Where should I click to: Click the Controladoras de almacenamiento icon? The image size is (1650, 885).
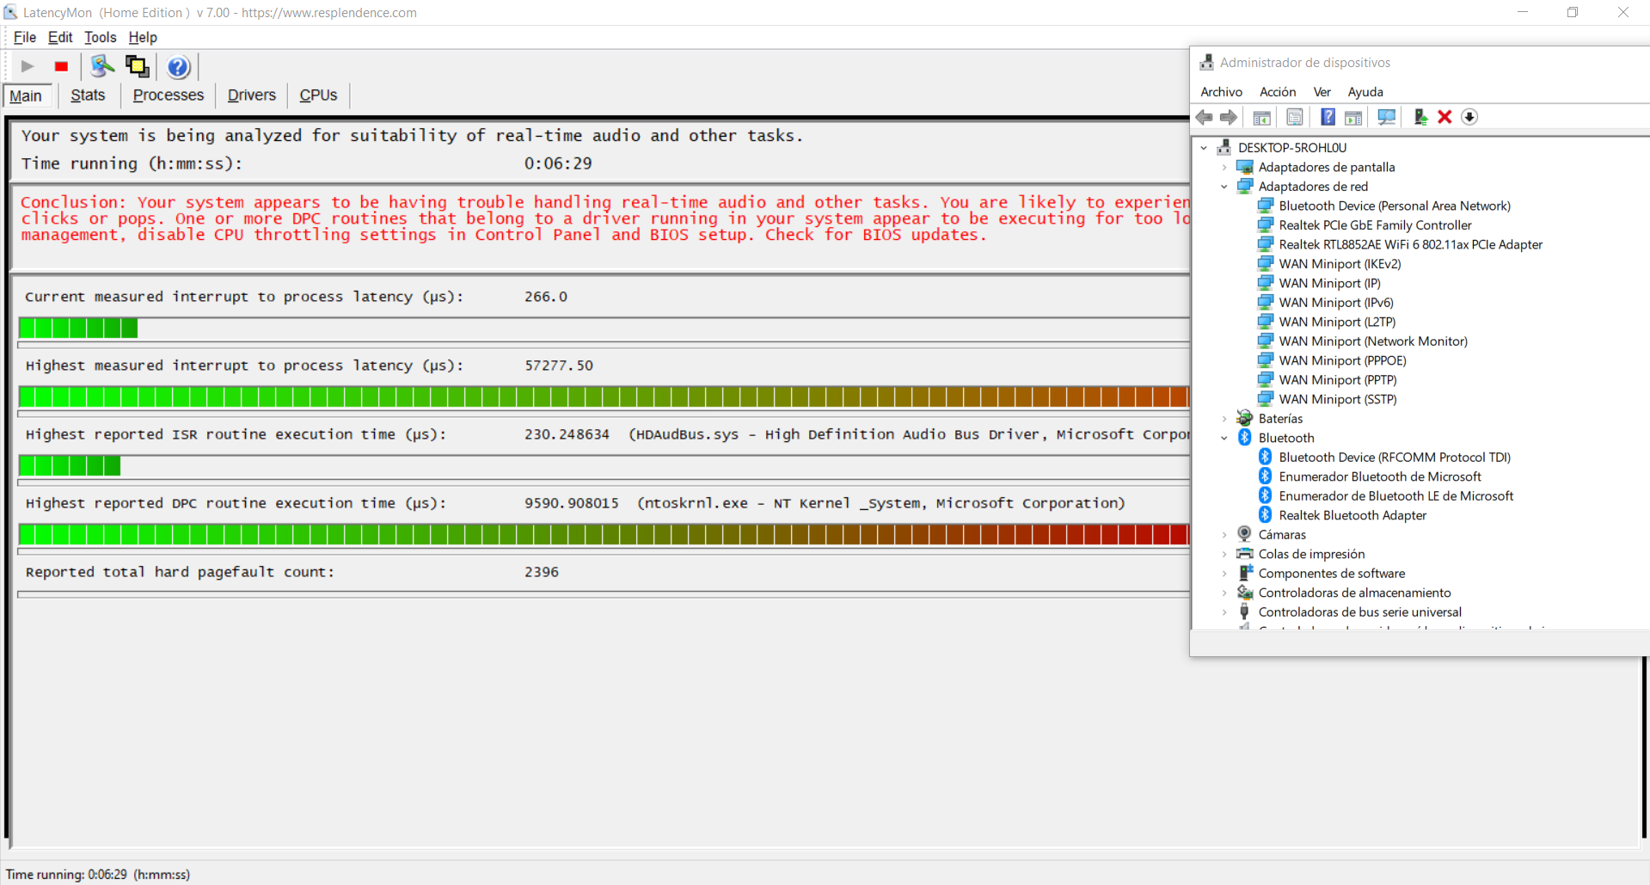coord(1244,593)
